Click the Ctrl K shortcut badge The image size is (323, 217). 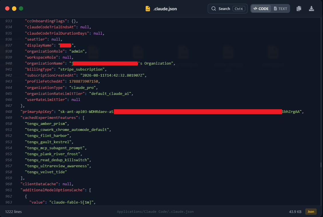tap(239, 9)
